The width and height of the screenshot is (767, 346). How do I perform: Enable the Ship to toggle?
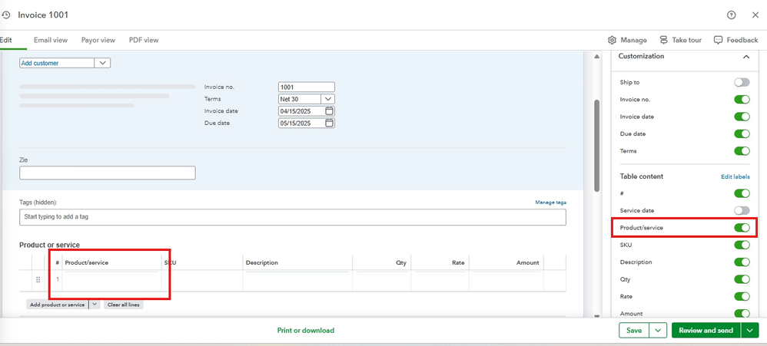click(742, 83)
